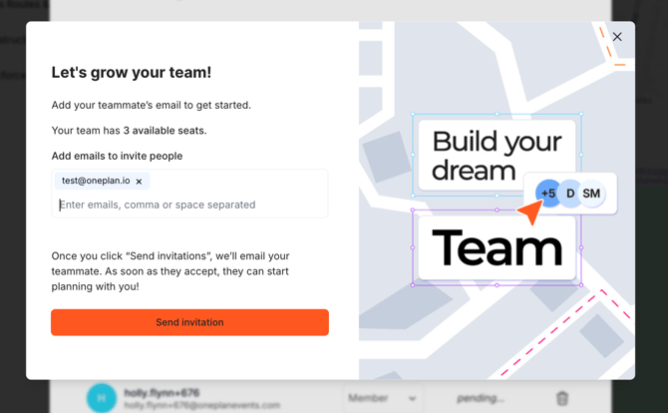Remove the test@oneplan.io email chip
This screenshot has height=413, width=668.
(139, 182)
